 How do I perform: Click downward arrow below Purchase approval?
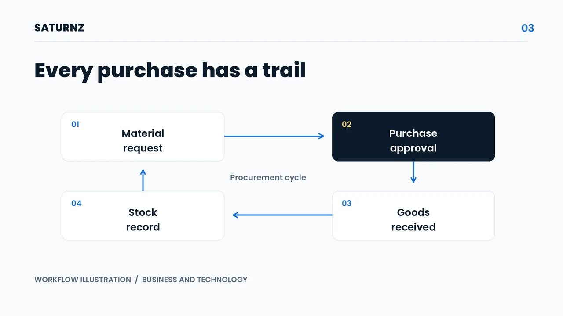click(413, 172)
